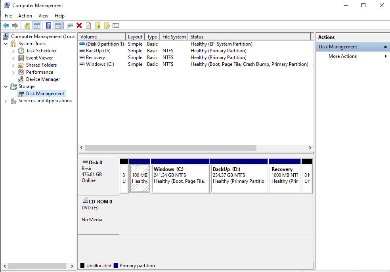Click the CD-ROM 0 disc icon
This screenshot has height=272, width=390.
click(x=85, y=201)
